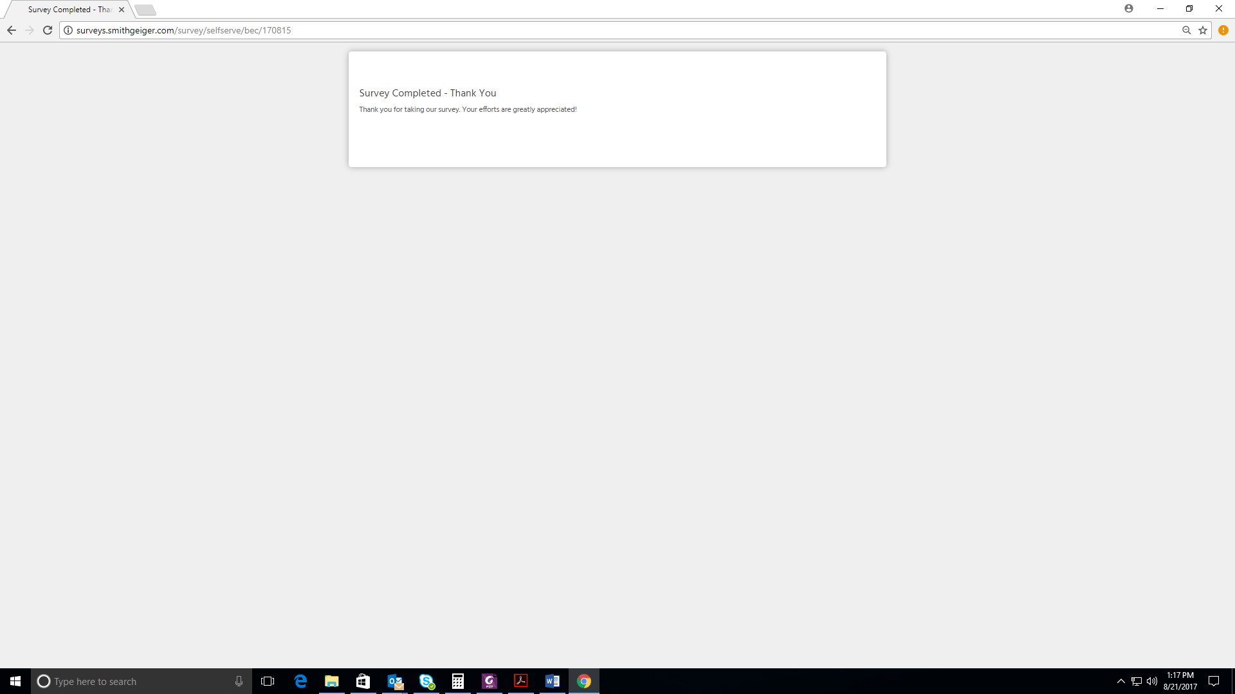Open File Explorer from the taskbar
1235x694 pixels.
pyautogui.click(x=332, y=681)
